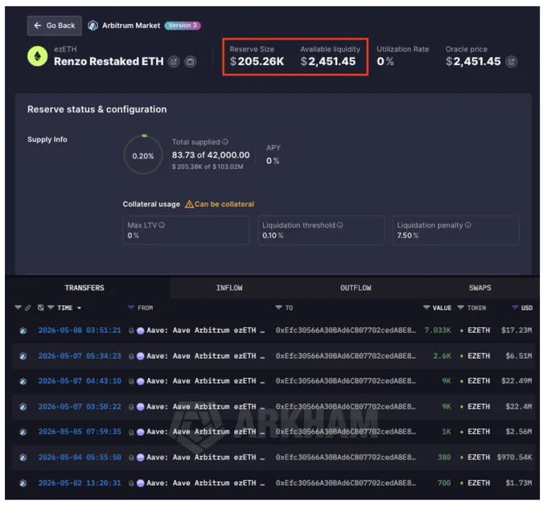Switch to the OUTFLOW tab

tap(356, 288)
